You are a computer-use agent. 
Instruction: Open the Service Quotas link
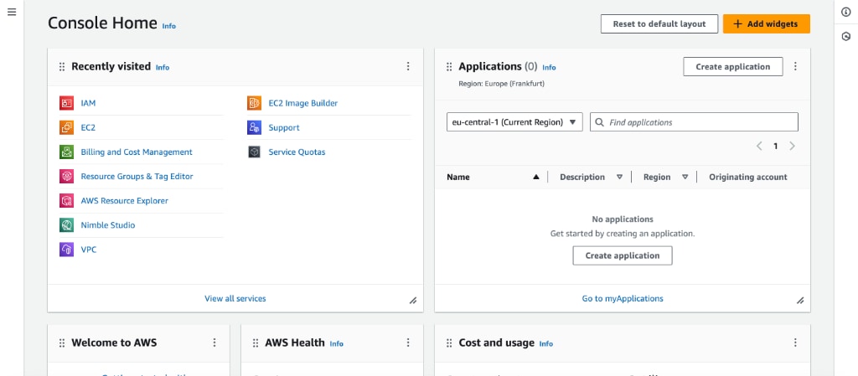(x=297, y=152)
